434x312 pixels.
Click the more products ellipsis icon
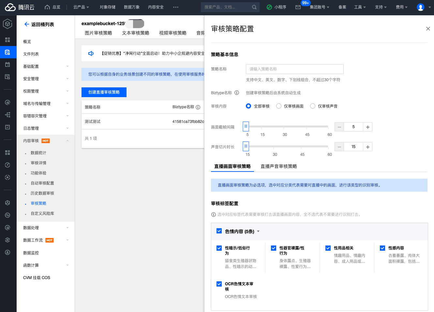coord(176,7)
